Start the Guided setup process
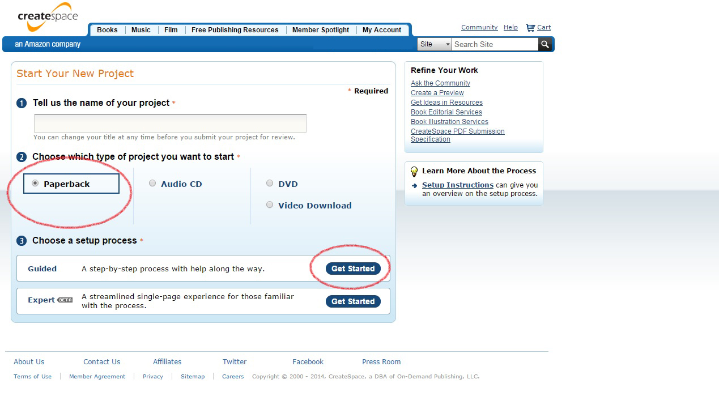719x409 pixels. (x=353, y=269)
